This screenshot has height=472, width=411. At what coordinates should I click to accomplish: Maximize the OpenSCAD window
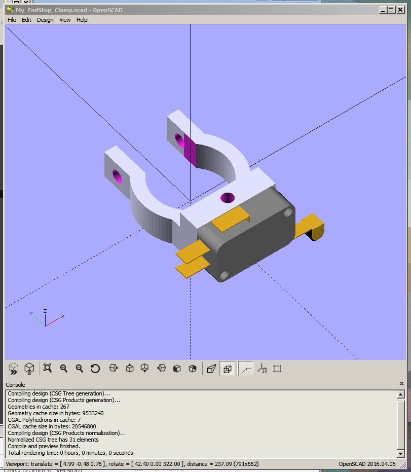pyautogui.click(x=391, y=10)
